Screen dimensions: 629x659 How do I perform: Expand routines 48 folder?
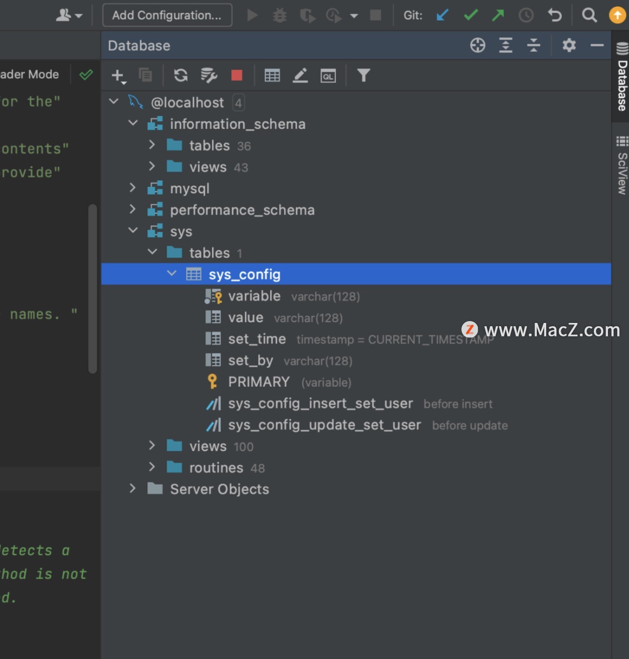click(152, 467)
